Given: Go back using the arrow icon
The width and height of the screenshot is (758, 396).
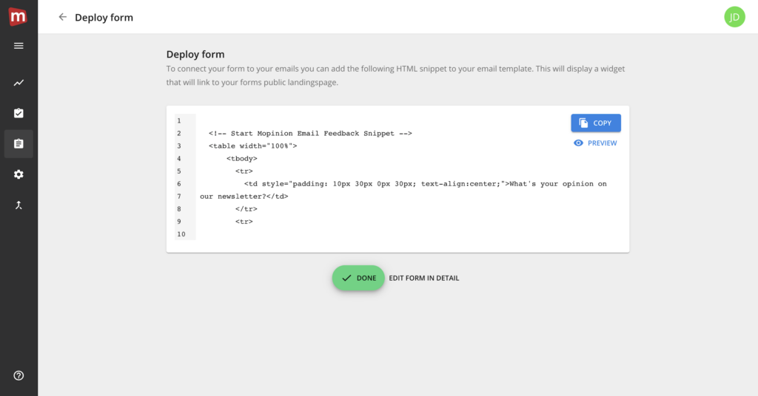Looking at the screenshot, I should click(62, 18).
